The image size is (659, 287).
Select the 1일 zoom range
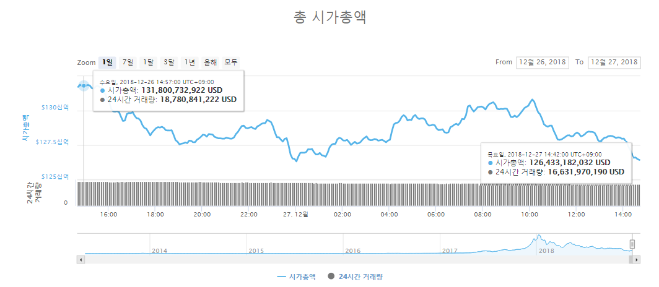click(x=107, y=62)
